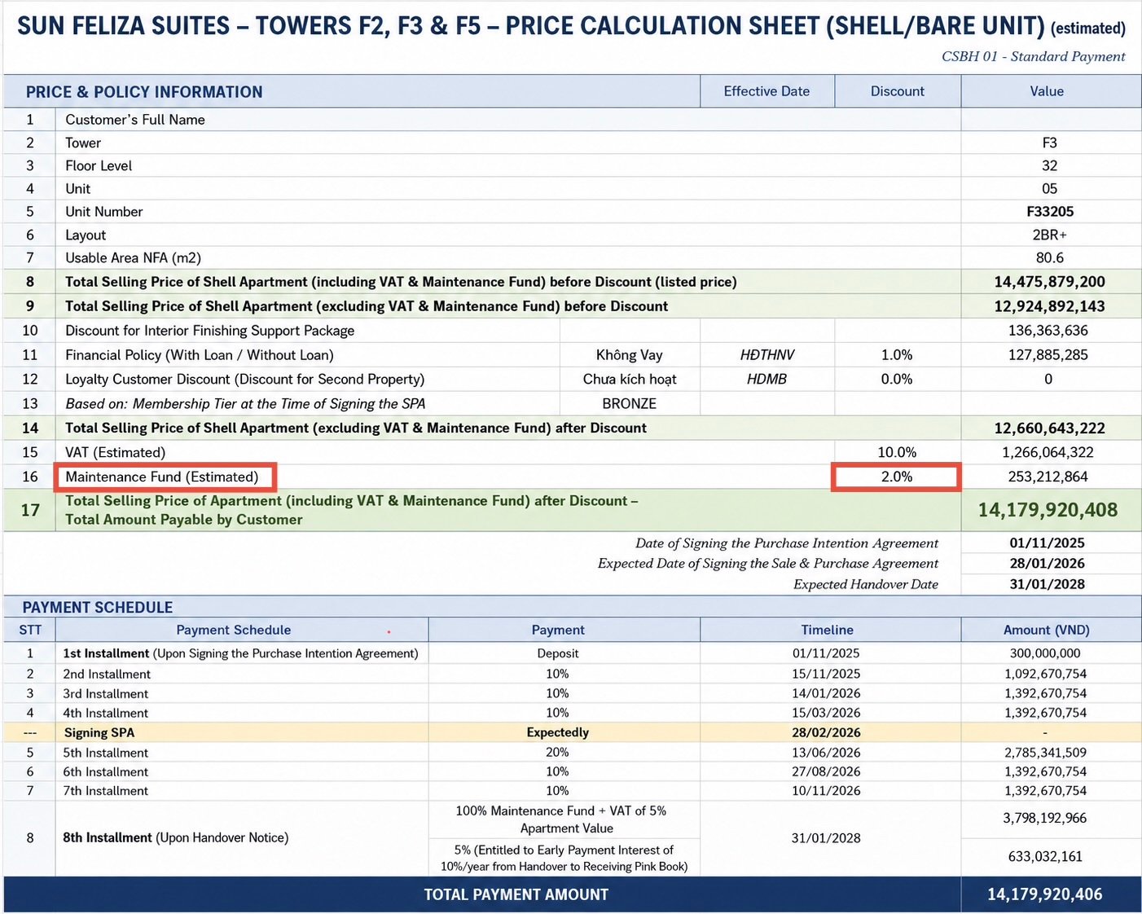Select the financial policy value 127,885,285
This screenshot has width=1142, height=914.
pyautogui.click(x=1048, y=355)
